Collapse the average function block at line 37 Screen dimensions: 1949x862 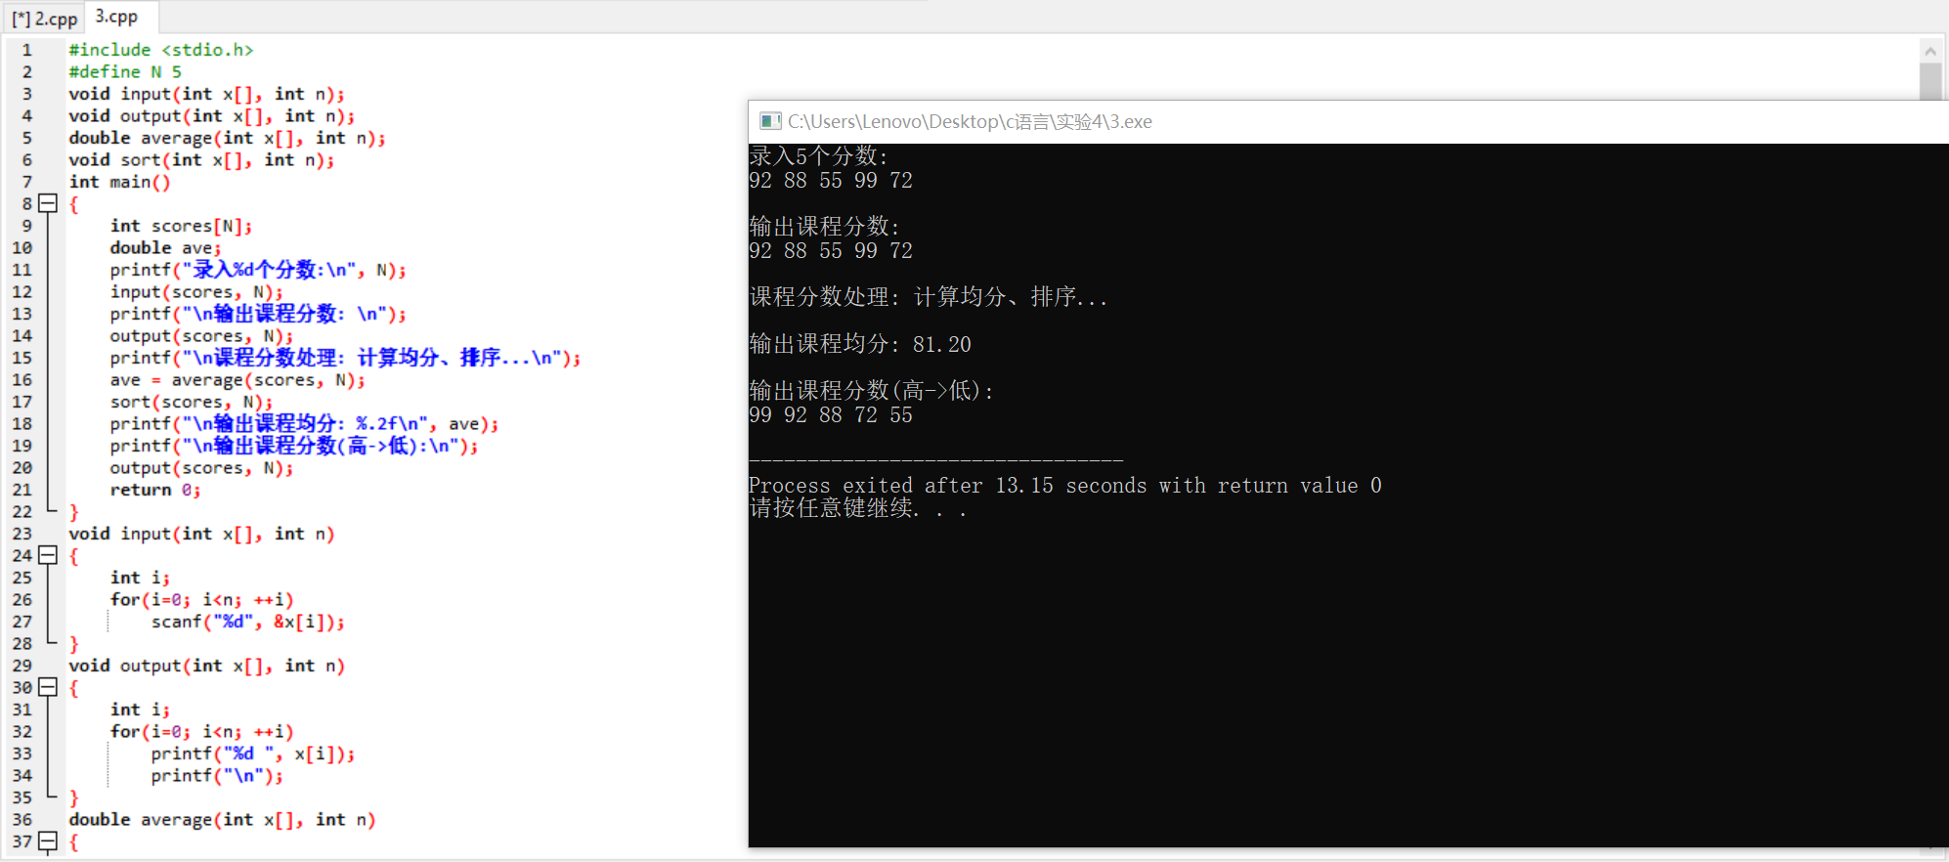click(x=47, y=841)
